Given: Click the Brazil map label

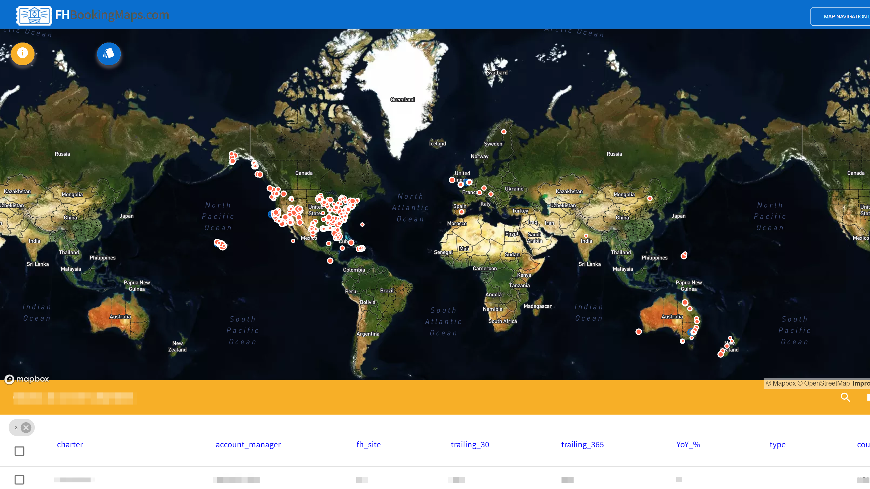Looking at the screenshot, I should [x=387, y=290].
